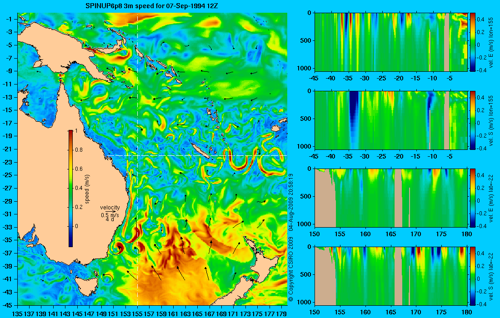Image resolution: width=500 pixels, height=318 pixels.
Task: Click the '180' longitude tick under the bottom section panel
Action: pos(467,312)
